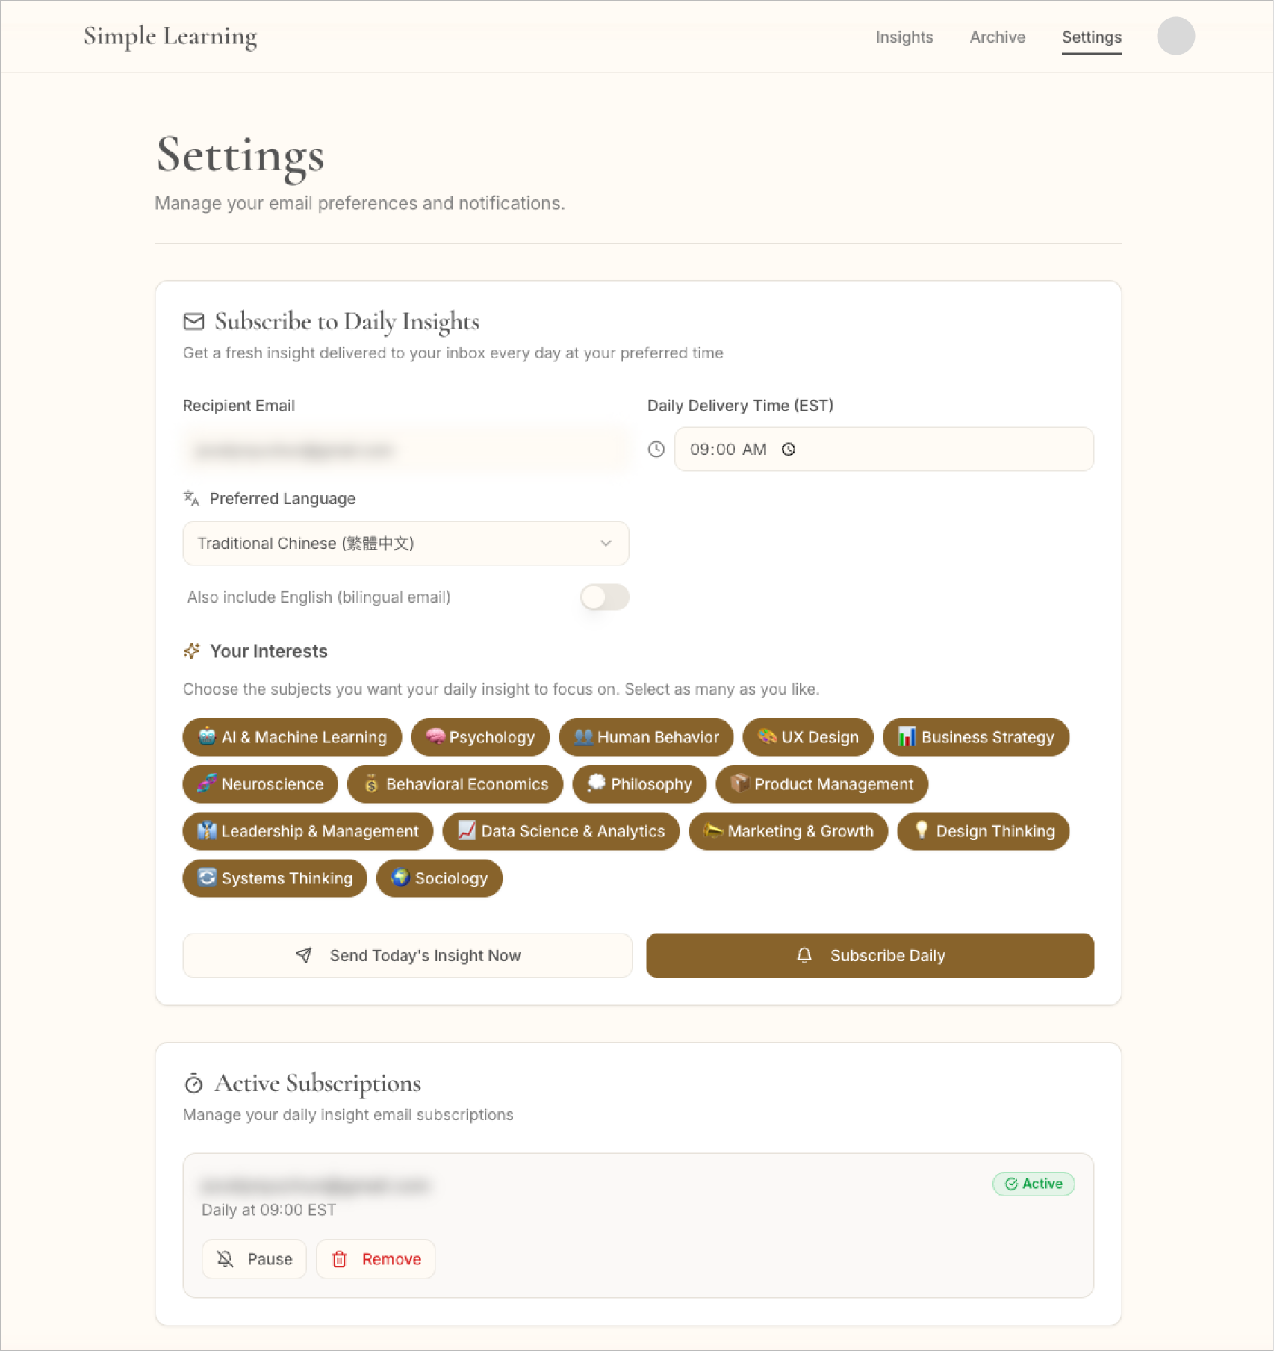Image resolution: width=1274 pixels, height=1351 pixels.
Task: Click Send Today's Insight Now
Action: coord(407,955)
